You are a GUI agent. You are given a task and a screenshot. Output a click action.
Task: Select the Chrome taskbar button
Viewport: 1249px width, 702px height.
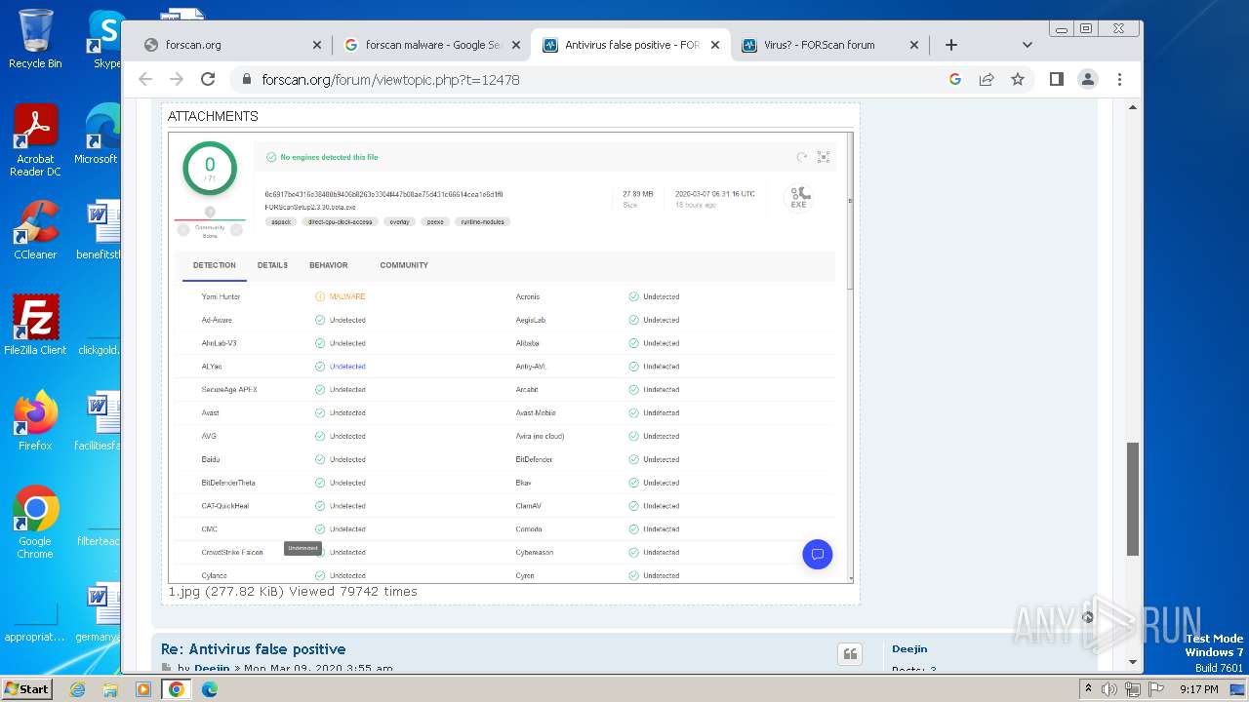click(x=177, y=689)
